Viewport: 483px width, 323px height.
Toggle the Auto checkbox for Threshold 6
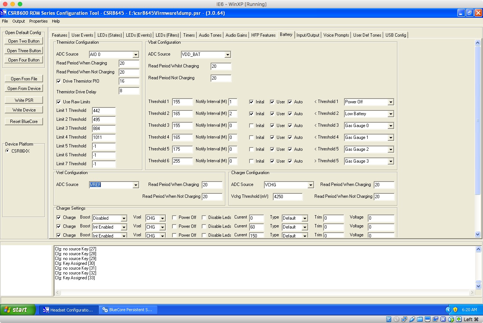[x=290, y=161]
